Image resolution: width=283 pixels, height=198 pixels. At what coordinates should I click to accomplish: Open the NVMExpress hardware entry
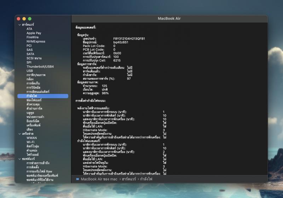coord(36,41)
